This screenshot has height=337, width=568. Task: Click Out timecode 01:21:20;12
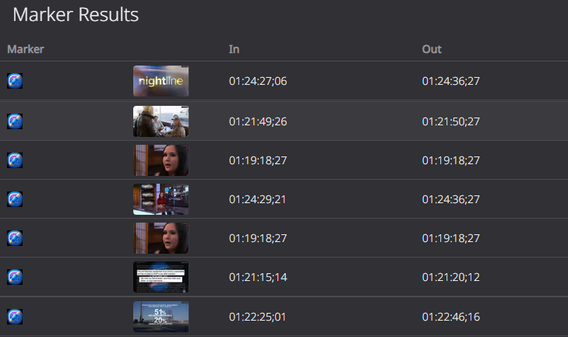coord(451,277)
